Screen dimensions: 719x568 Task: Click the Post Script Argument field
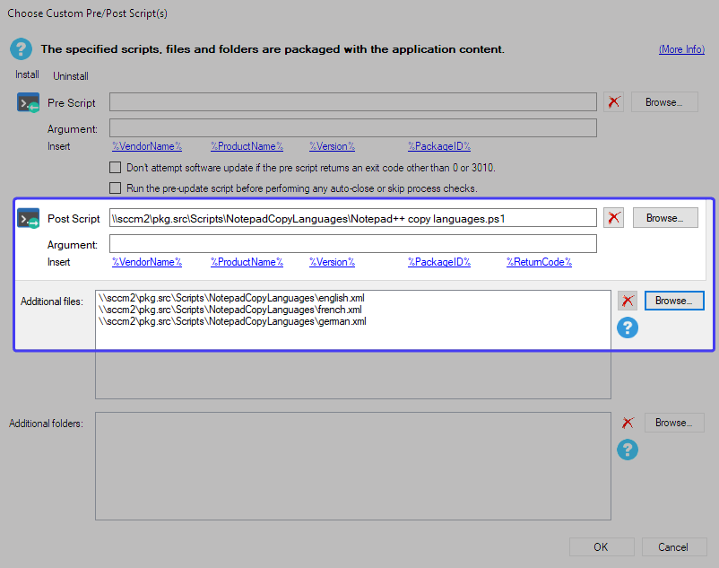click(353, 244)
